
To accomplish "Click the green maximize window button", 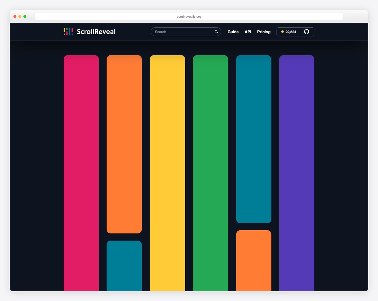I will (x=25, y=16).
